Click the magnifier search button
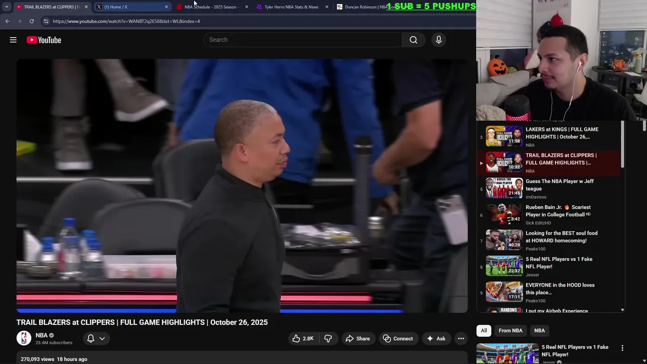Screen dimensions: 647x364 tap(413, 40)
